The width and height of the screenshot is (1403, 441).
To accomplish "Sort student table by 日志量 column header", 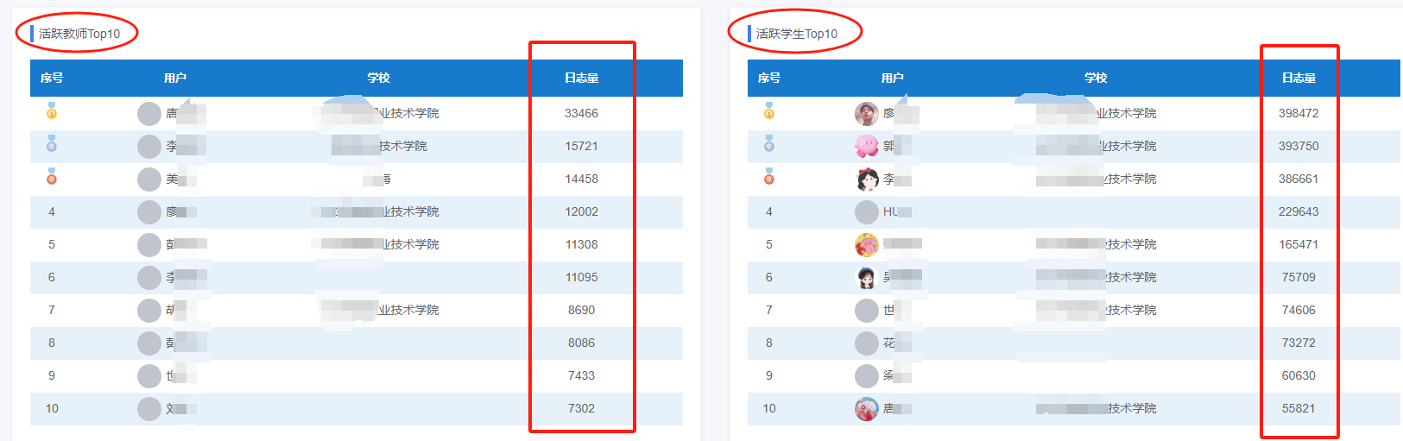I will tap(1299, 78).
